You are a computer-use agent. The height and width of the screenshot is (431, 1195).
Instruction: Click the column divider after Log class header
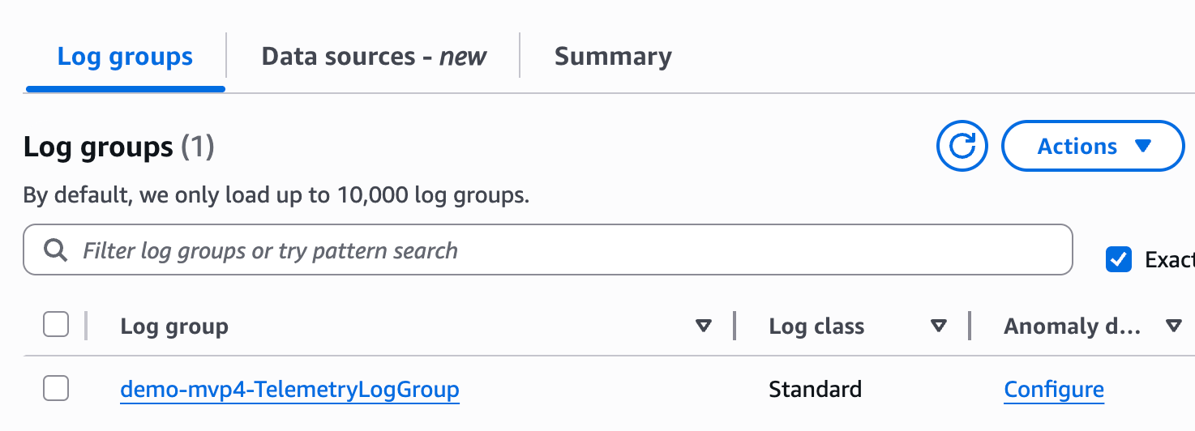970,326
